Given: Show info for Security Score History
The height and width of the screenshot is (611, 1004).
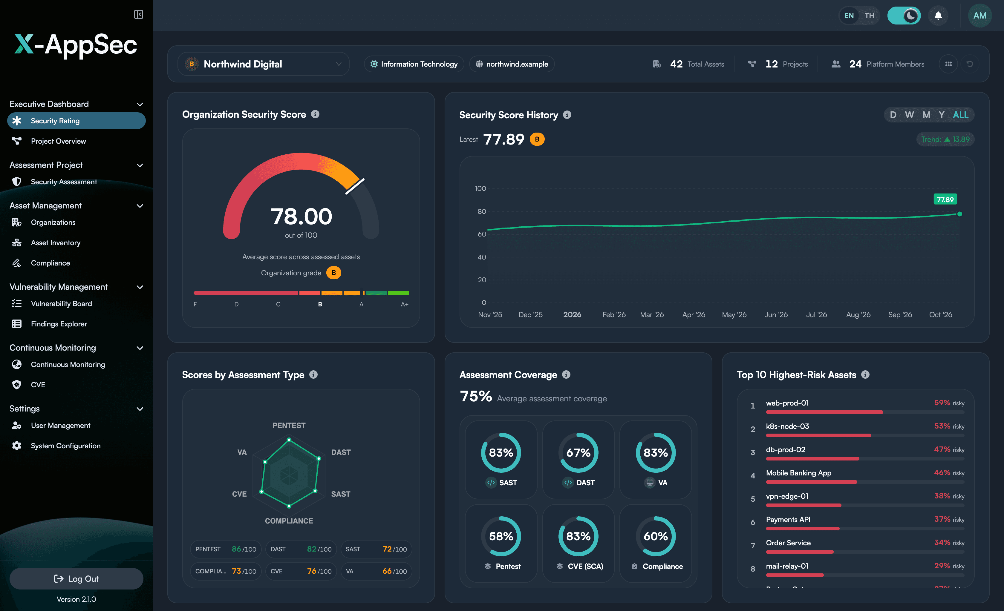Looking at the screenshot, I should [567, 115].
